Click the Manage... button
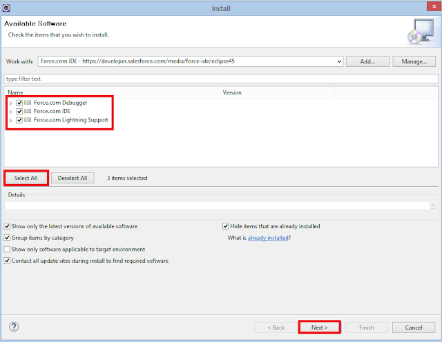Viewport: 442px width, 342px height. pyautogui.click(x=414, y=61)
